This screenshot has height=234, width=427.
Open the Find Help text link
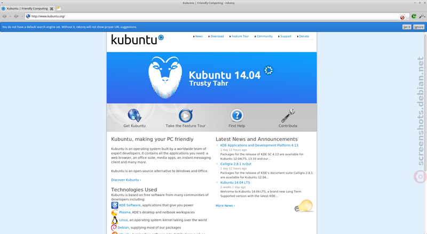pos(237,126)
